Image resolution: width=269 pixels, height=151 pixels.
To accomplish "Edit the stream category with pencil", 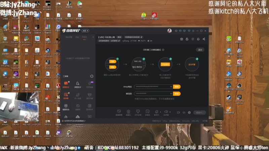I will [119, 41].
